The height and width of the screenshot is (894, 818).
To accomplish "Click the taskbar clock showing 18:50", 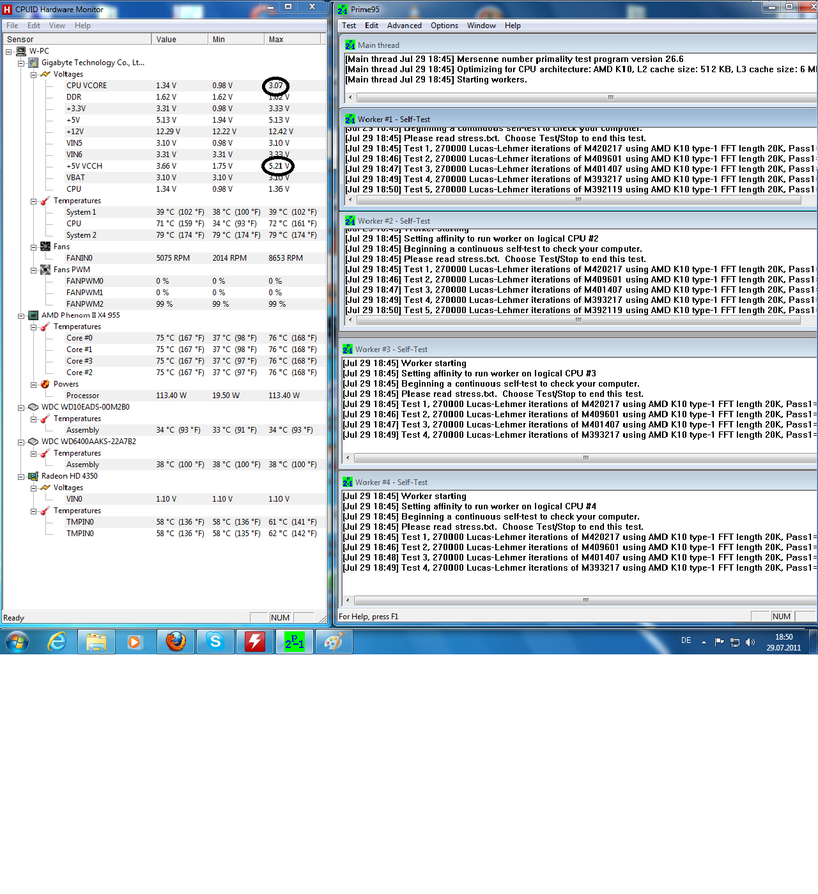I will [x=783, y=642].
